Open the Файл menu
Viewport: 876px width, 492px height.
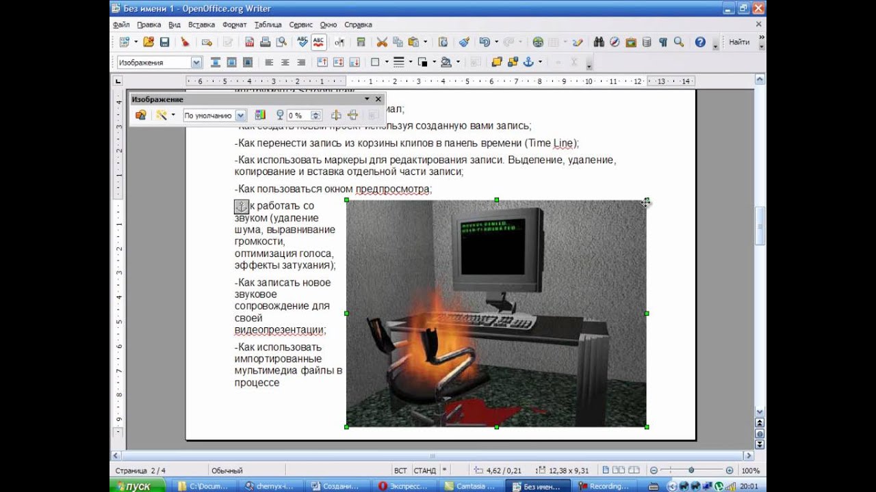[121, 25]
